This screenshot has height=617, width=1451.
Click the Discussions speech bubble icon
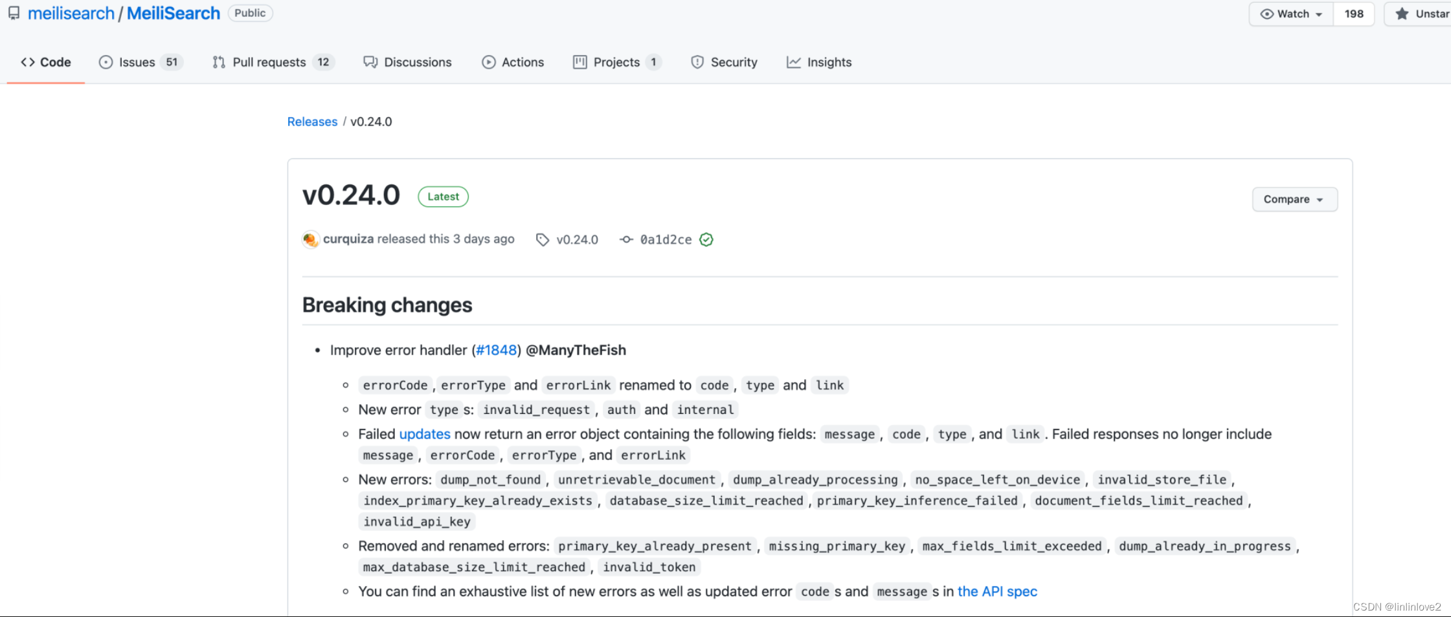pyautogui.click(x=370, y=62)
